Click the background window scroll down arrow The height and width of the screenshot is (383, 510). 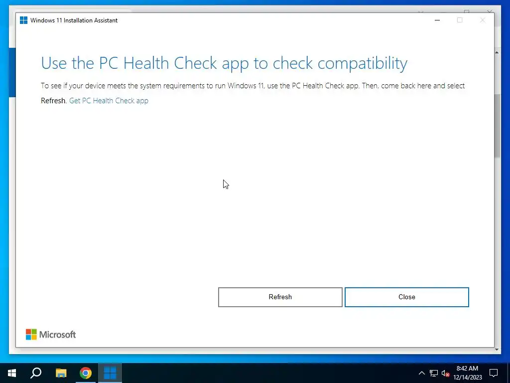pyautogui.click(x=497, y=350)
